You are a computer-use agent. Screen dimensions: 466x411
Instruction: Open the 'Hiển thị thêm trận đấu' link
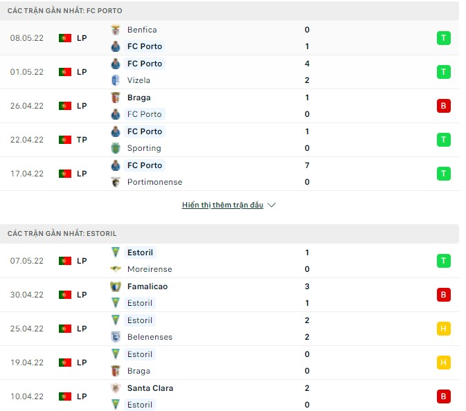(222, 205)
